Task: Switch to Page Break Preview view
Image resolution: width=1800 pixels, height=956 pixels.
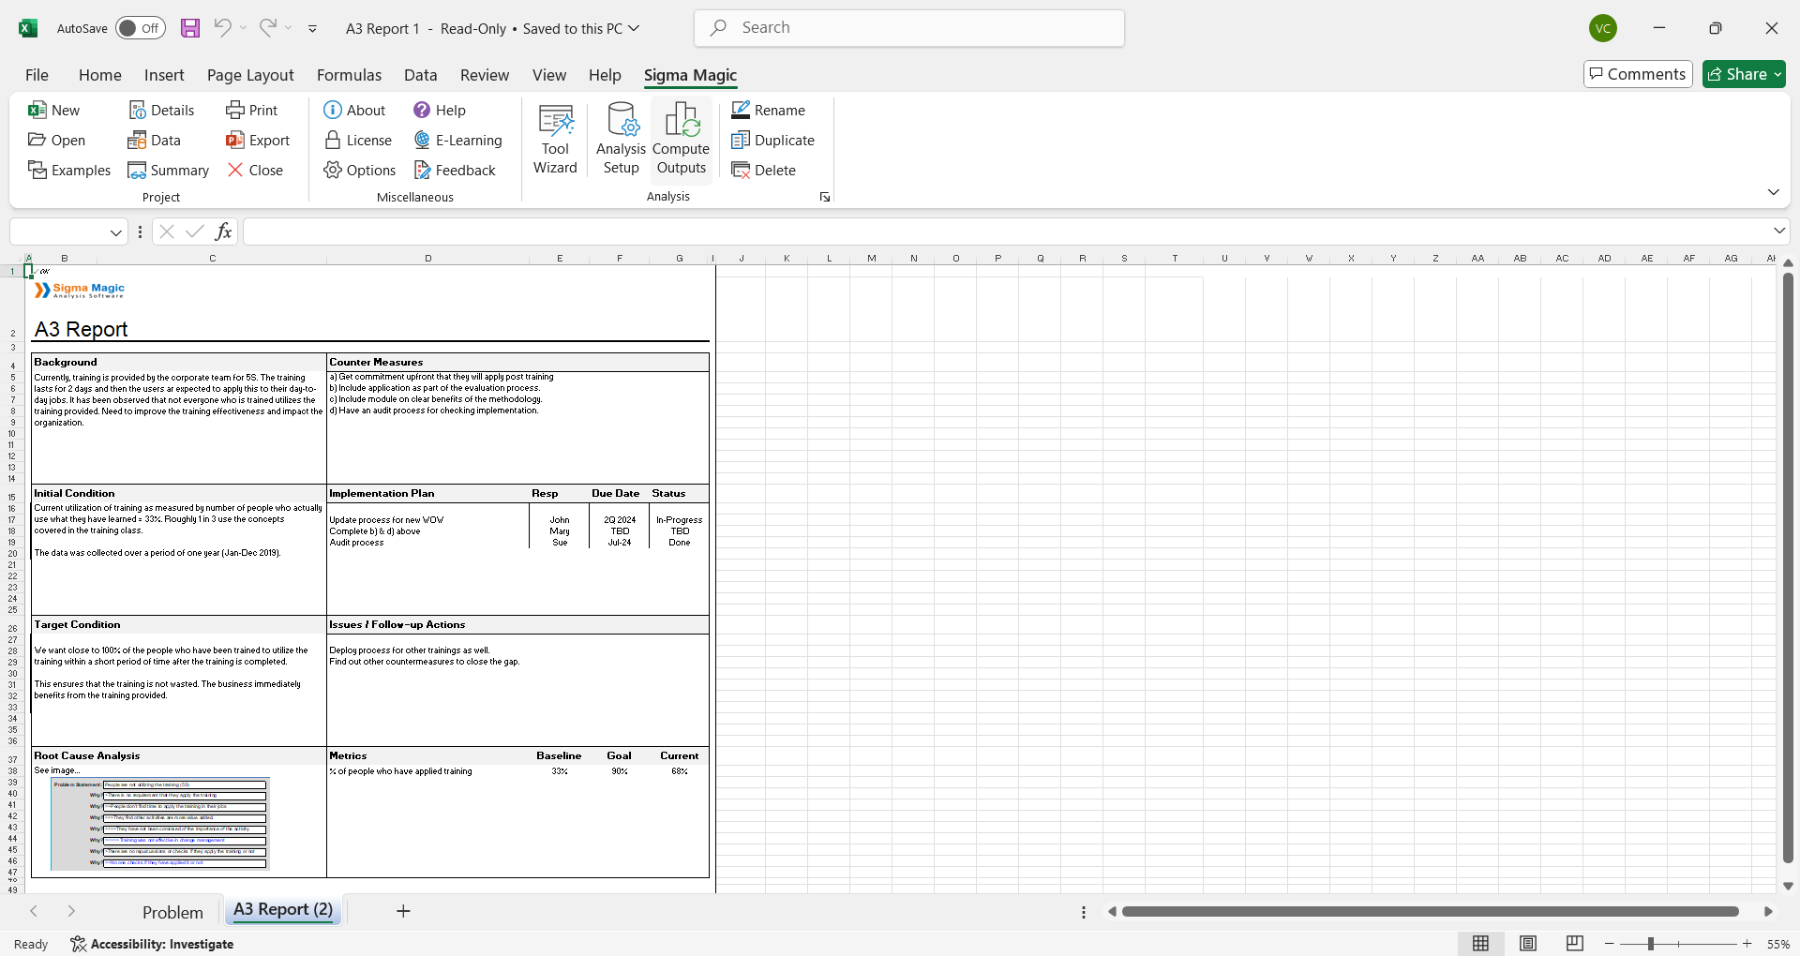Action: click(1575, 944)
